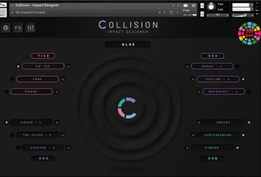Toggle the ABCESS radio dot
Image resolution: width=261 pixels, height=177 pixels.
point(249,122)
